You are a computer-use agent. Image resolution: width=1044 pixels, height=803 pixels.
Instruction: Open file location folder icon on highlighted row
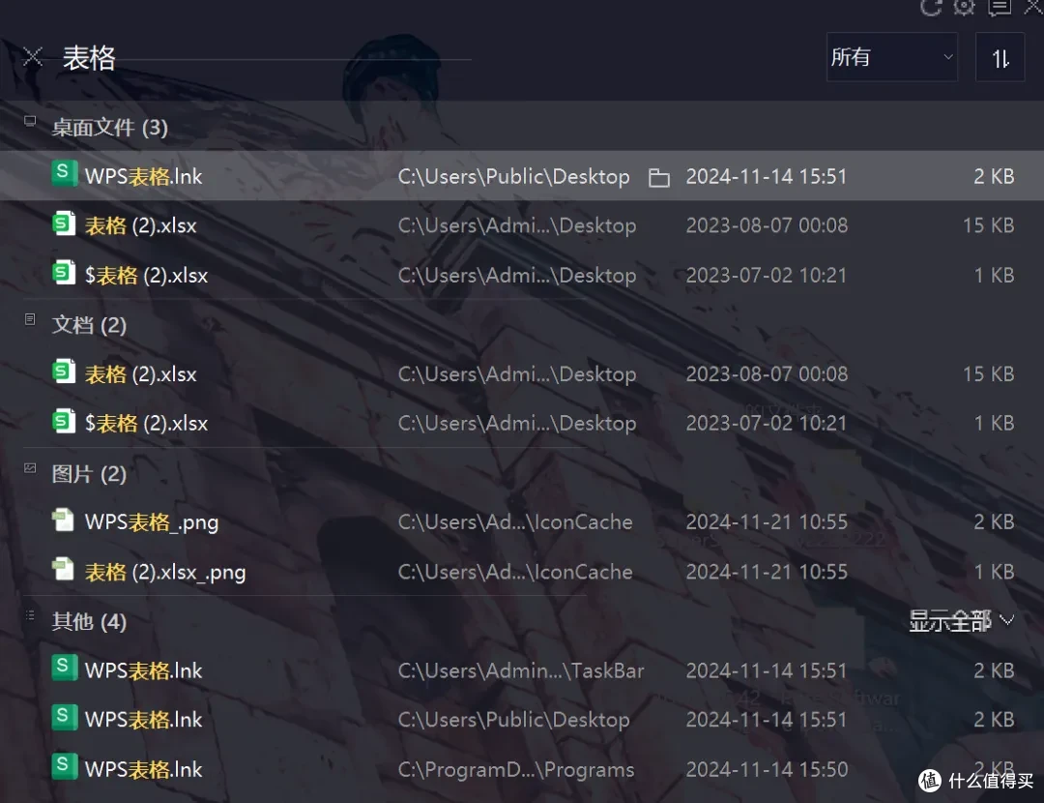[658, 177]
